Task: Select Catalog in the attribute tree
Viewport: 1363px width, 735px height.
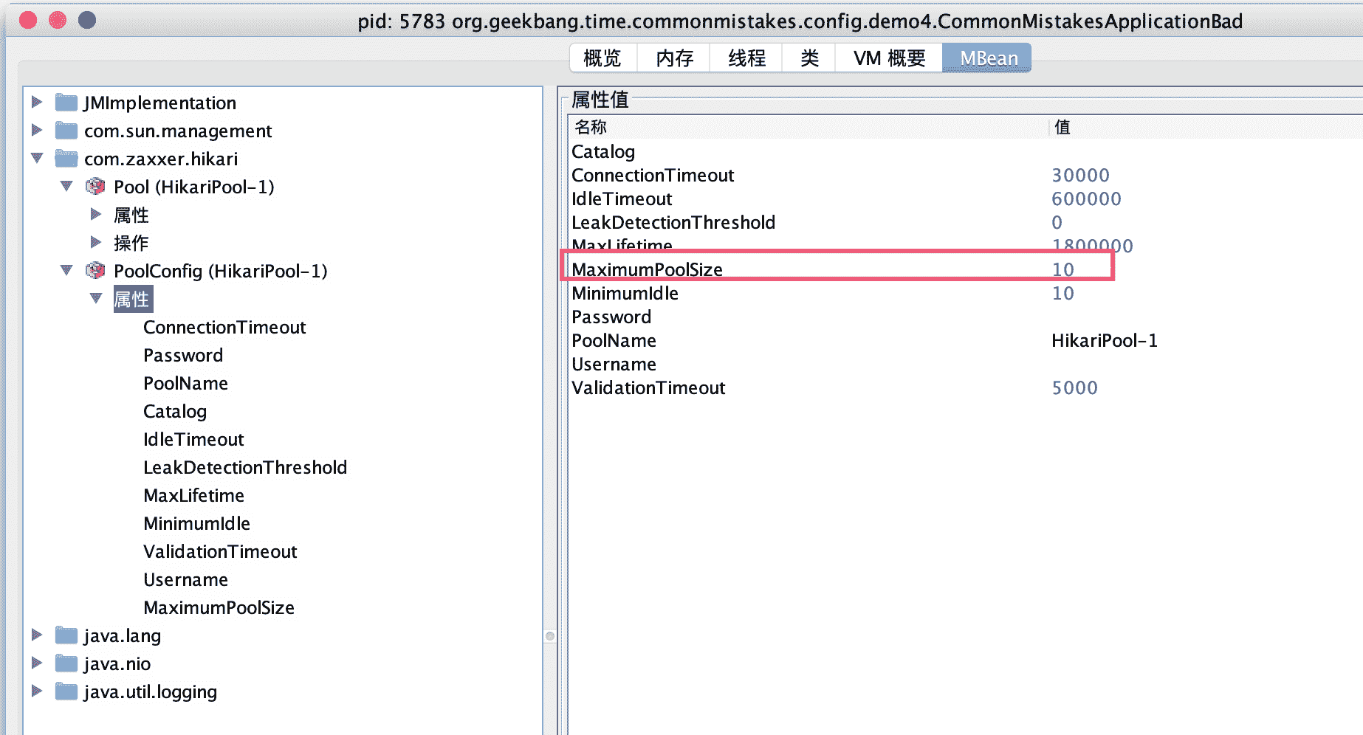Action: click(175, 411)
